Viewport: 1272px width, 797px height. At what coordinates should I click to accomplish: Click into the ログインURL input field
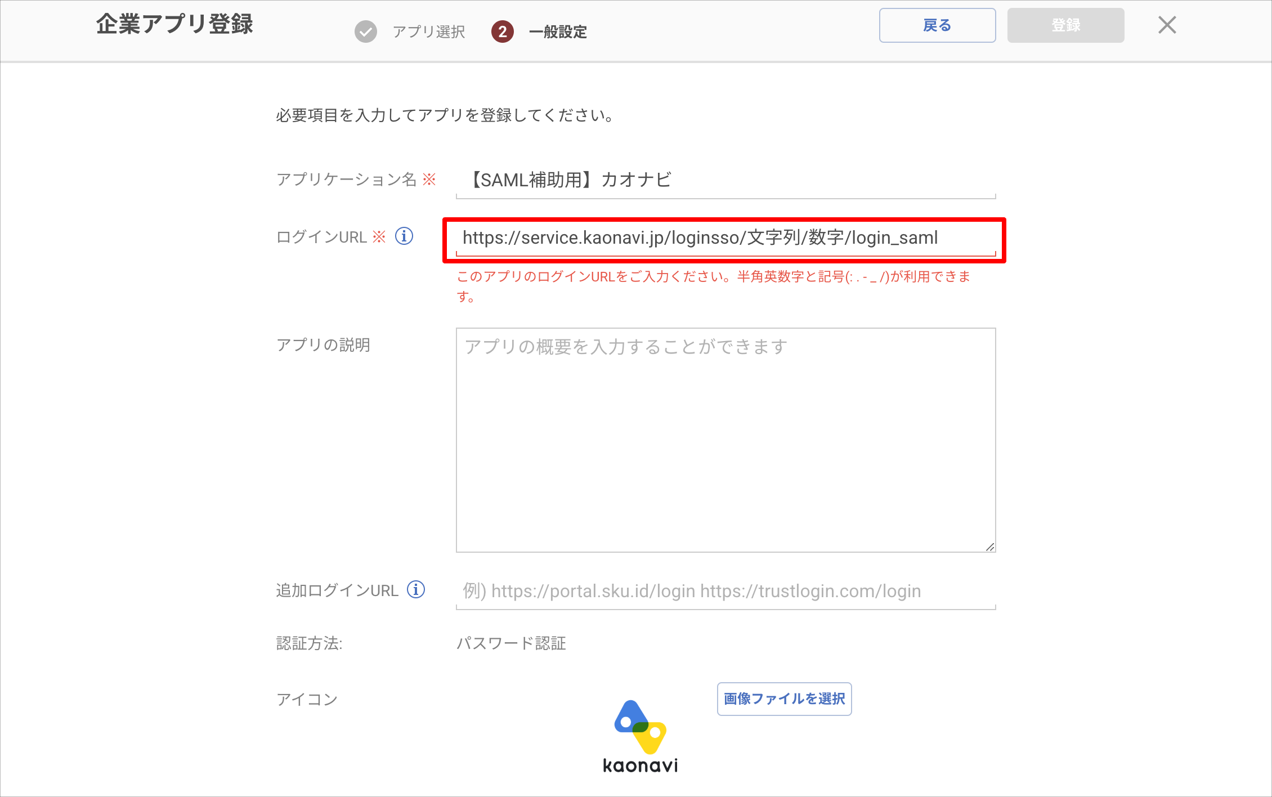coord(725,238)
